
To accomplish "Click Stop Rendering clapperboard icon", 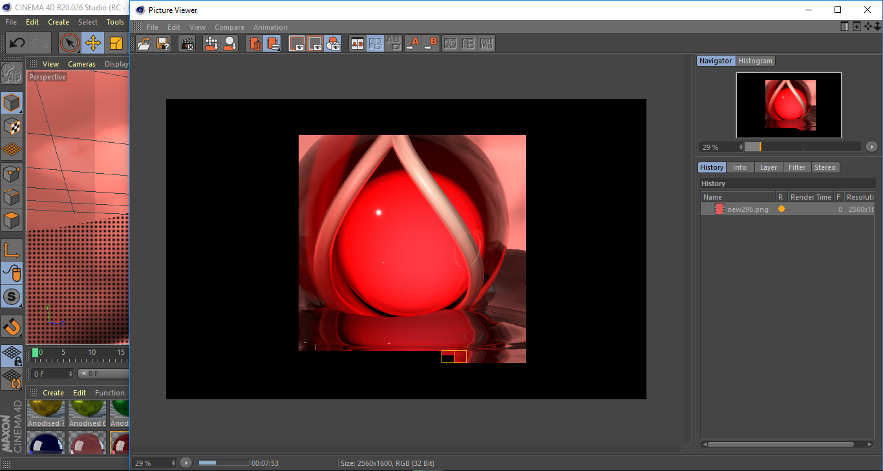I will [187, 44].
